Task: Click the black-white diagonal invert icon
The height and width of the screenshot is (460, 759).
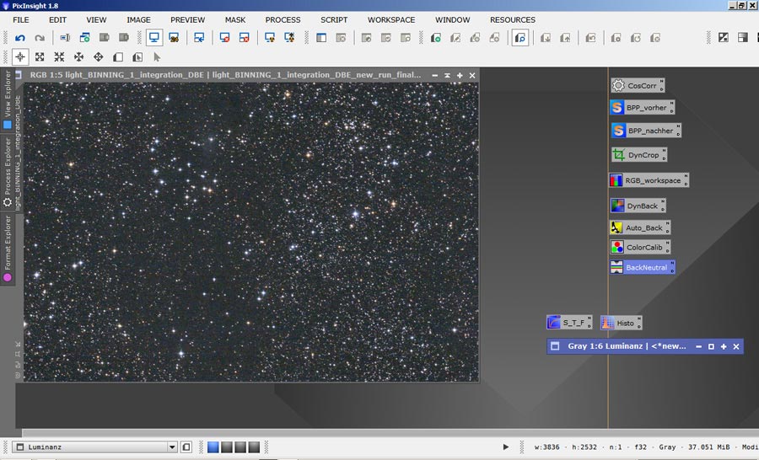Action: coord(724,38)
